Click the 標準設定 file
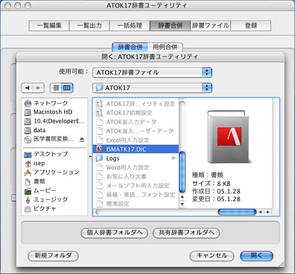This screenshot has width=295, height=274. (x=136, y=204)
